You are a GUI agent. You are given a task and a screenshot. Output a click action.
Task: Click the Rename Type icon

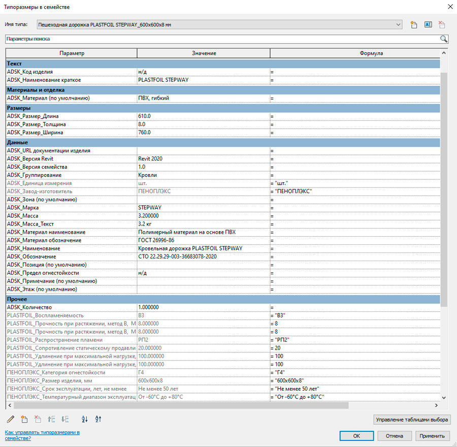click(428, 25)
